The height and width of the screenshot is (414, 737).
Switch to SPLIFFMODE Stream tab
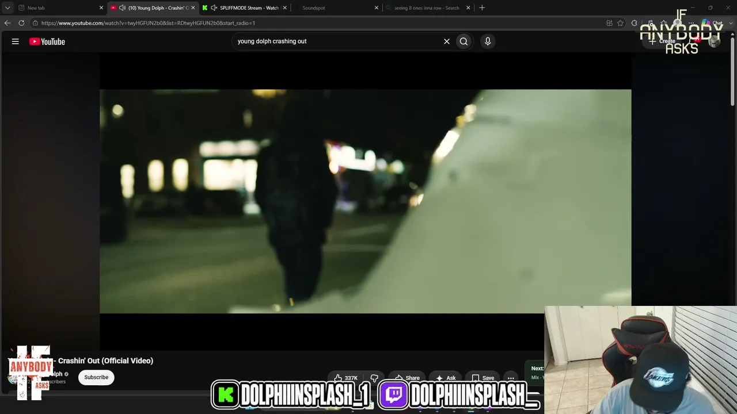(246, 8)
